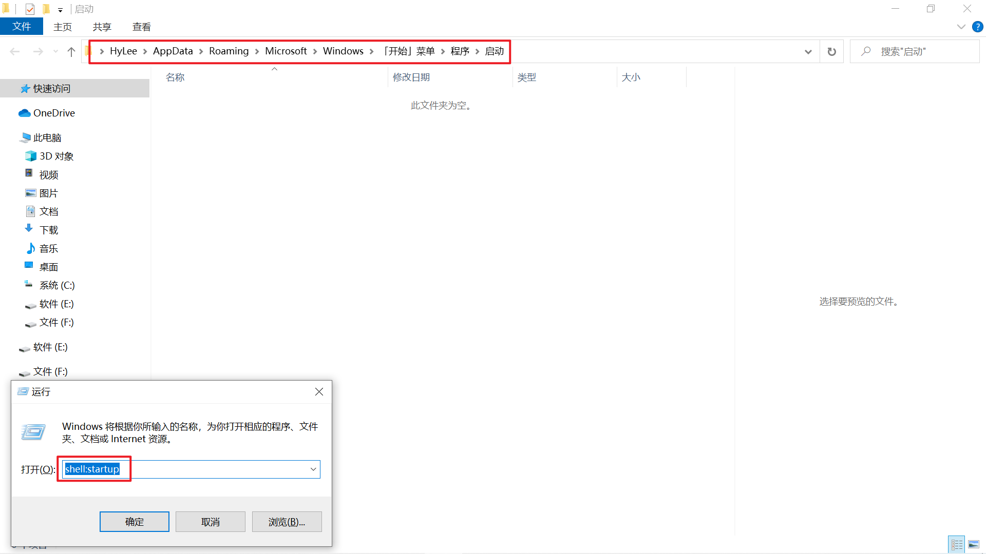The width and height of the screenshot is (986, 554).
Task: Open the 下载 folder in sidebar
Action: (x=49, y=230)
